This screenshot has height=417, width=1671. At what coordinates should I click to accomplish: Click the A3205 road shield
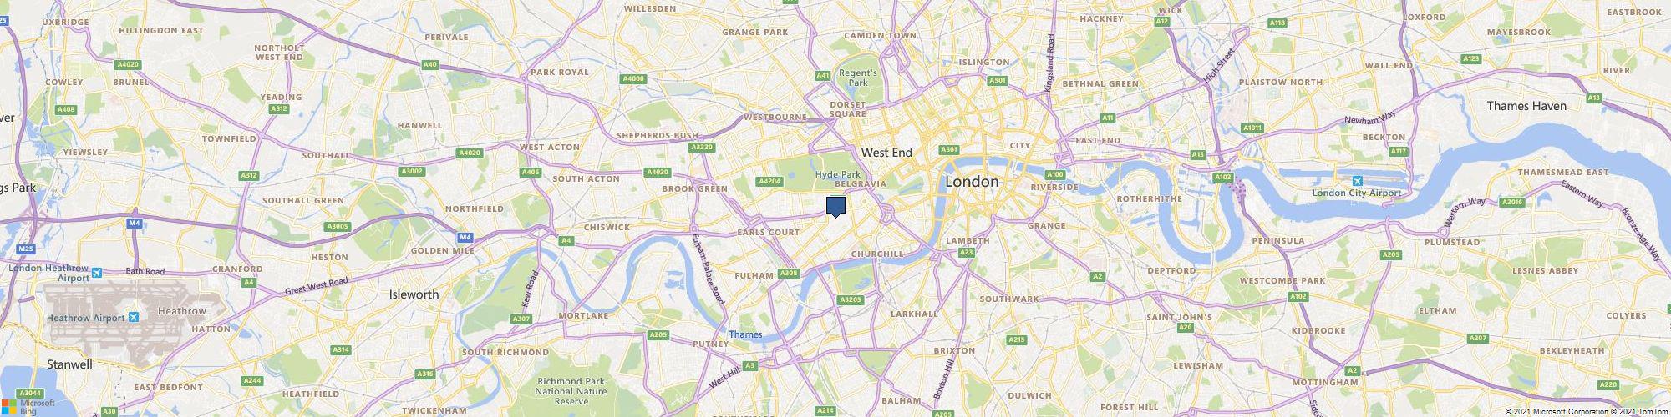pos(850,299)
